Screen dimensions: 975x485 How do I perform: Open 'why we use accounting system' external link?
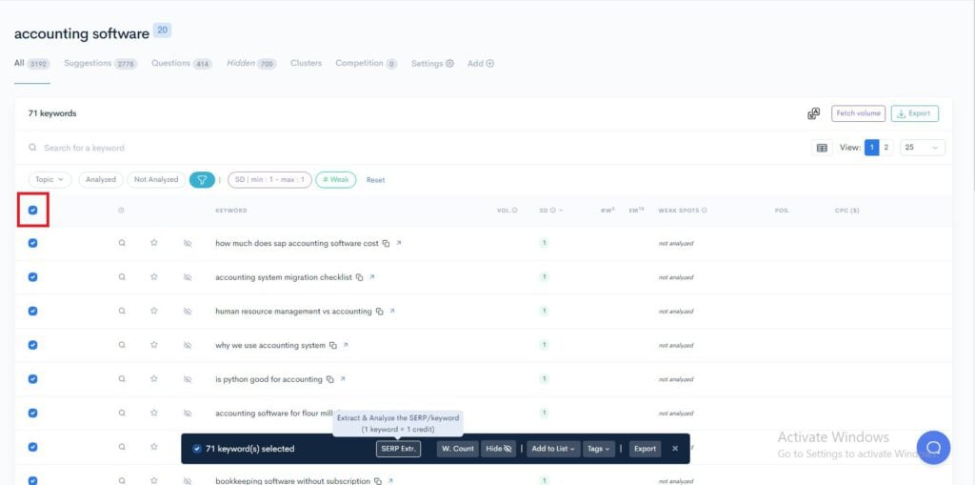pyautogui.click(x=345, y=345)
